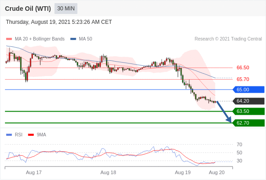Screen dimensions: 266x180
Task: Click the Aug 18 date on time axis
Action: coord(108,172)
